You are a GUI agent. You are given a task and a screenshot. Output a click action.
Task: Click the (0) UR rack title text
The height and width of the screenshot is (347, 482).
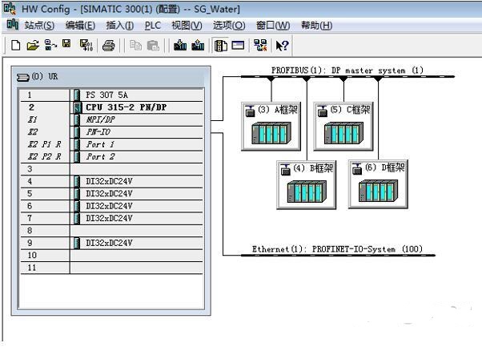coord(45,76)
